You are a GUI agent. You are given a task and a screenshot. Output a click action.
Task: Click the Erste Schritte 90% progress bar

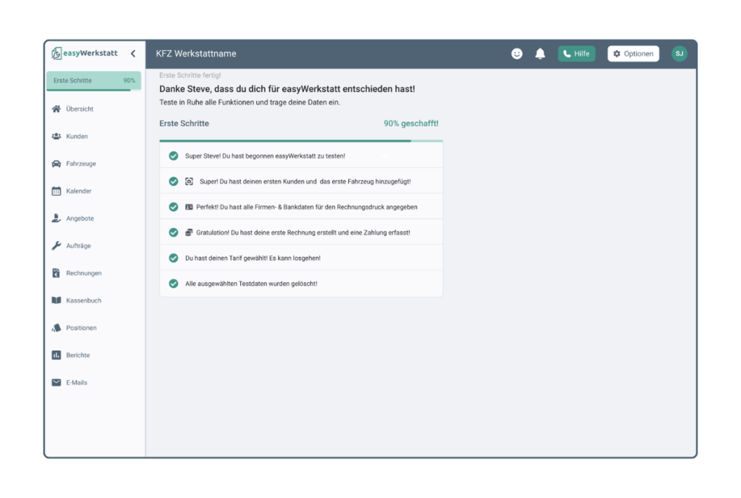coord(94,81)
